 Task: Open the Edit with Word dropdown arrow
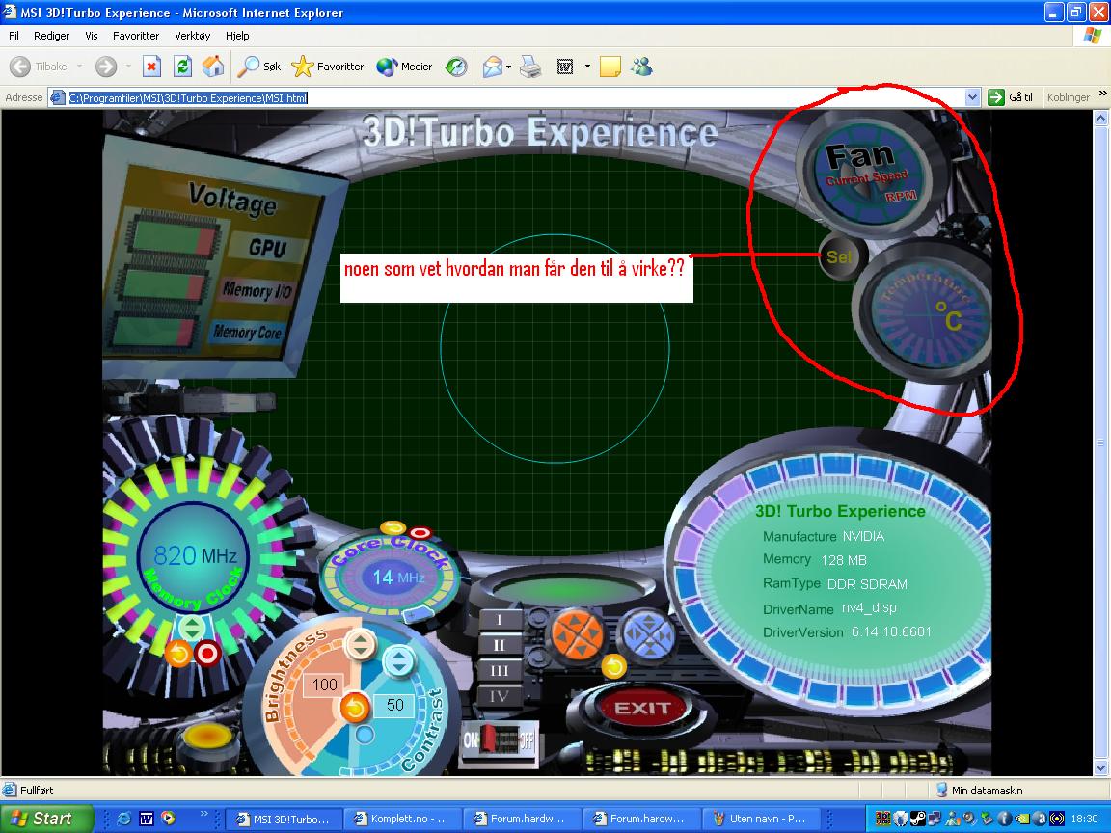pyautogui.click(x=587, y=67)
